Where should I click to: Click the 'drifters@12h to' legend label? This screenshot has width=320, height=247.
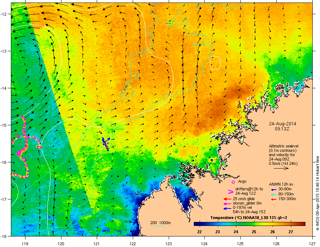coord(249,189)
